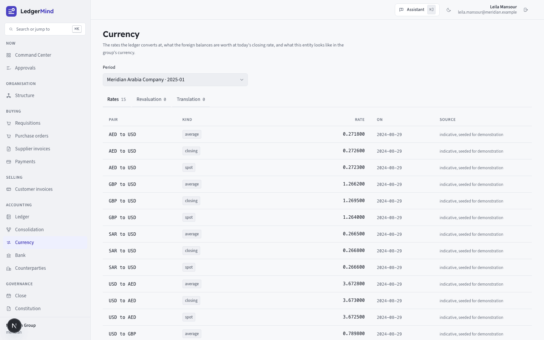This screenshot has width=544, height=340.
Task: Open Supplier invoices
Action: click(45, 149)
